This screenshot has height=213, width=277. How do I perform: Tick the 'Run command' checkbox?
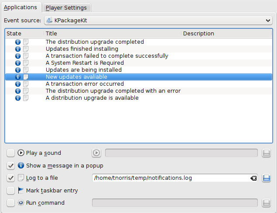[x=11, y=203]
